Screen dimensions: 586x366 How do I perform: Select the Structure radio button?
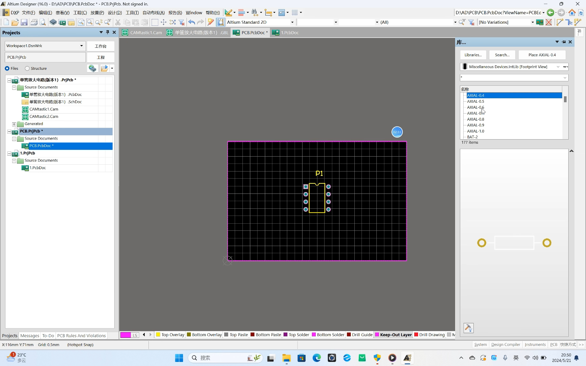pos(27,68)
